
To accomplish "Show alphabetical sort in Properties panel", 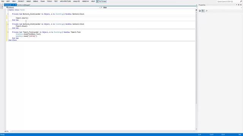I will (203, 11).
